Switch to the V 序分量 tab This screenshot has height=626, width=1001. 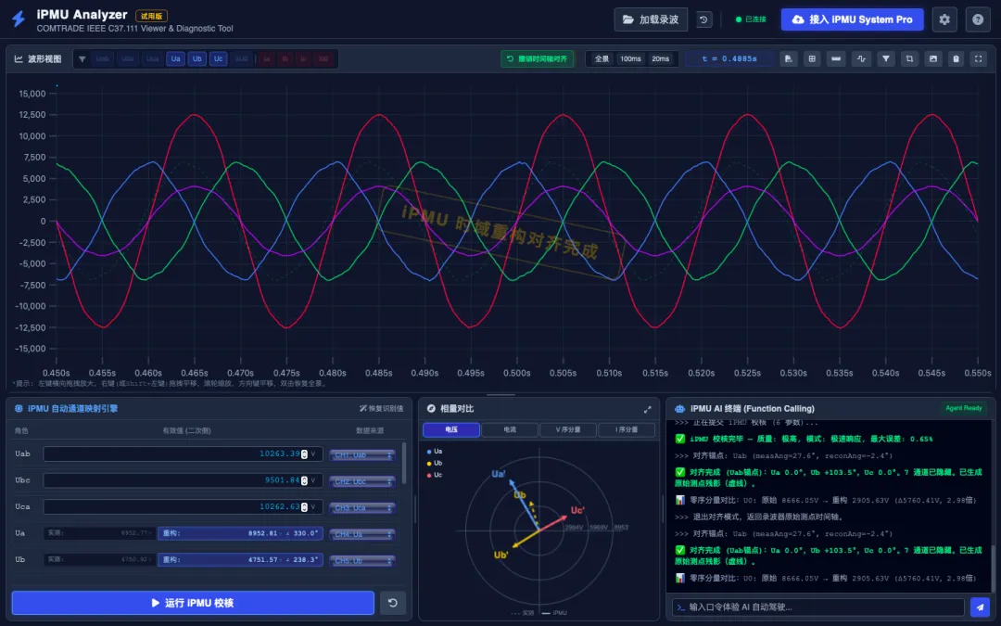click(567, 430)
